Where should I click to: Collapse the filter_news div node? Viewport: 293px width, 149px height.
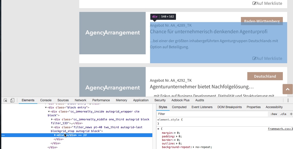(52, 127)
